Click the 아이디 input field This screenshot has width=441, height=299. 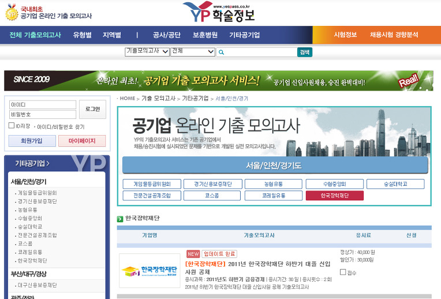(43, 105)
